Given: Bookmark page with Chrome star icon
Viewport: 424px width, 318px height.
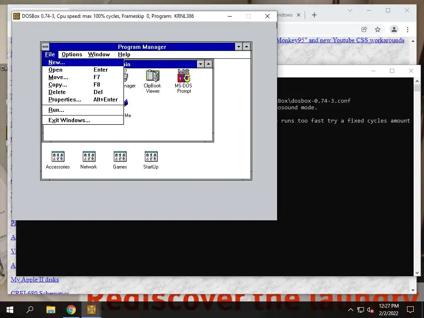Looking at the screenshot, I should pyautogui.click(x=378, y=29).
